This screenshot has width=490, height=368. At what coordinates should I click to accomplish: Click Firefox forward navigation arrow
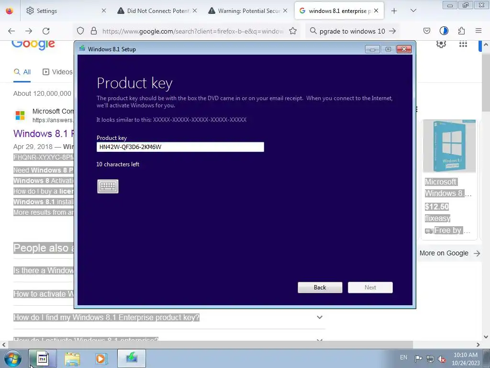coord(29,31)
